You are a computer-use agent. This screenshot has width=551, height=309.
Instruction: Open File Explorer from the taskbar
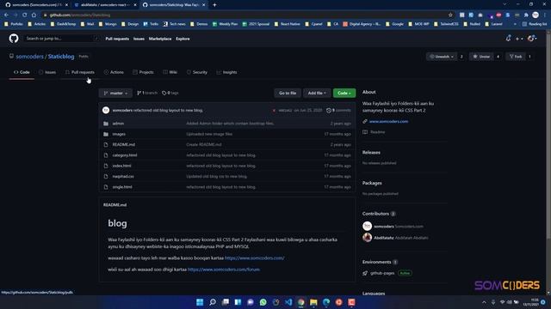(x=313, y=302)
